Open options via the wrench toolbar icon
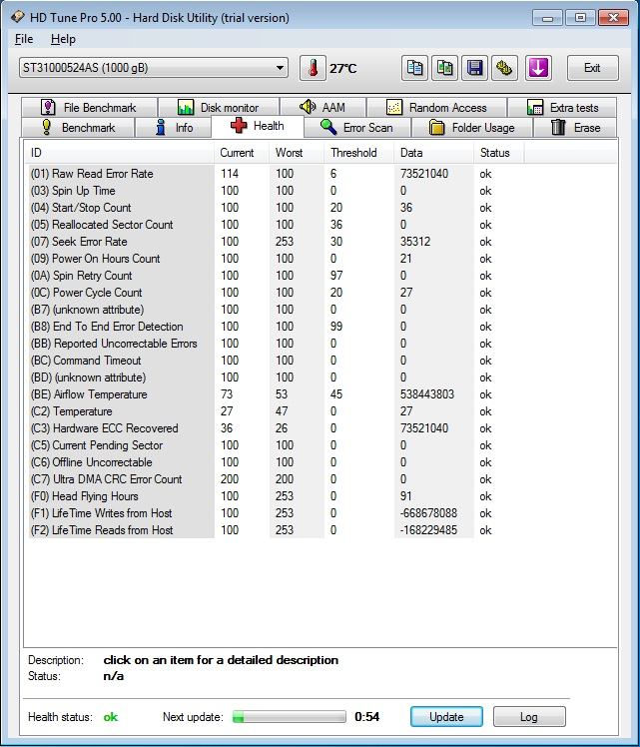Viewport: 640px width, 747px height. pos(505,68)
